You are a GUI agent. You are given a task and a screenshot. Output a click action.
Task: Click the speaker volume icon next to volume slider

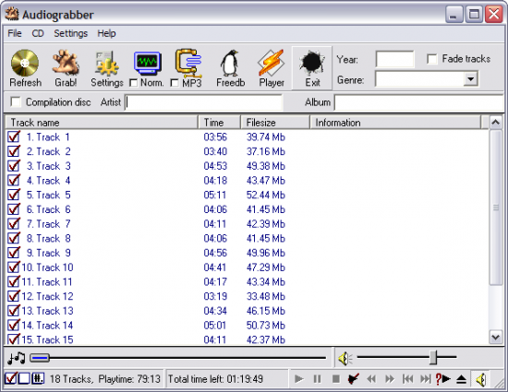[345, 359]
